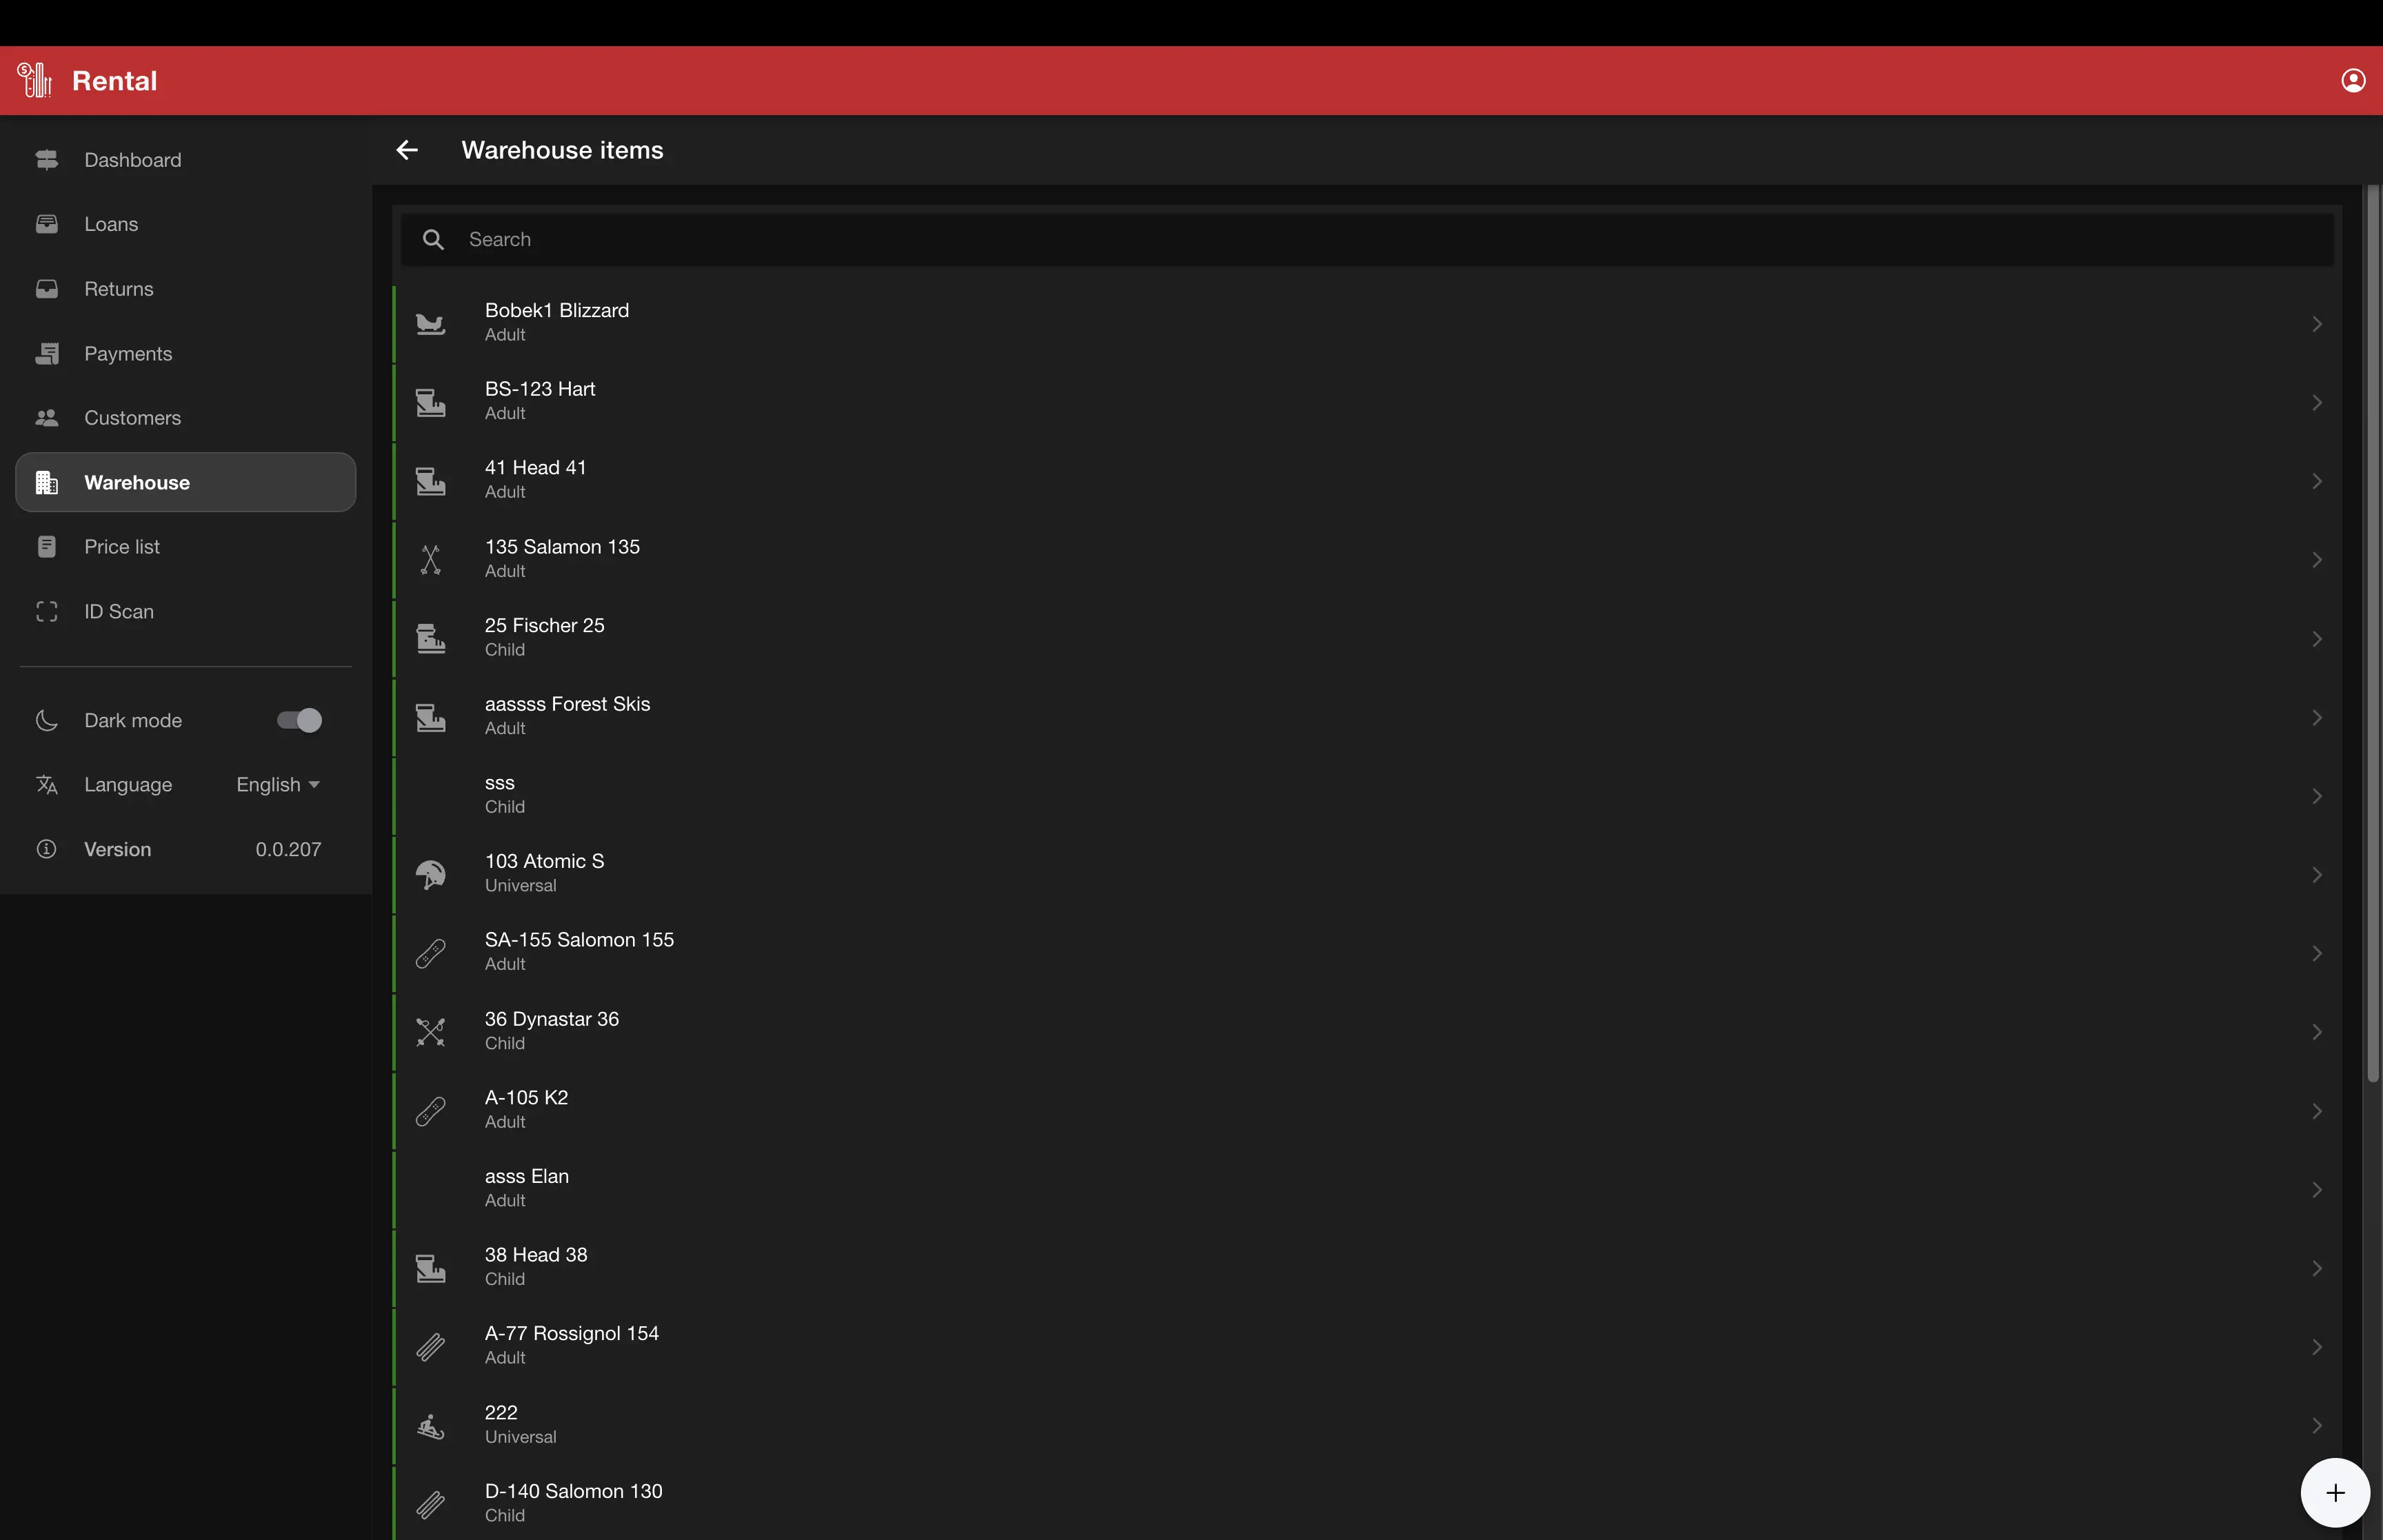Open the English language dropdown
This screenshot has height=1540, width=2383.
[278, 785]
